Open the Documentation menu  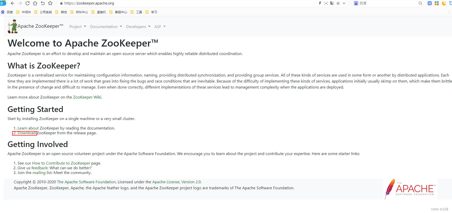click(106, 26)
